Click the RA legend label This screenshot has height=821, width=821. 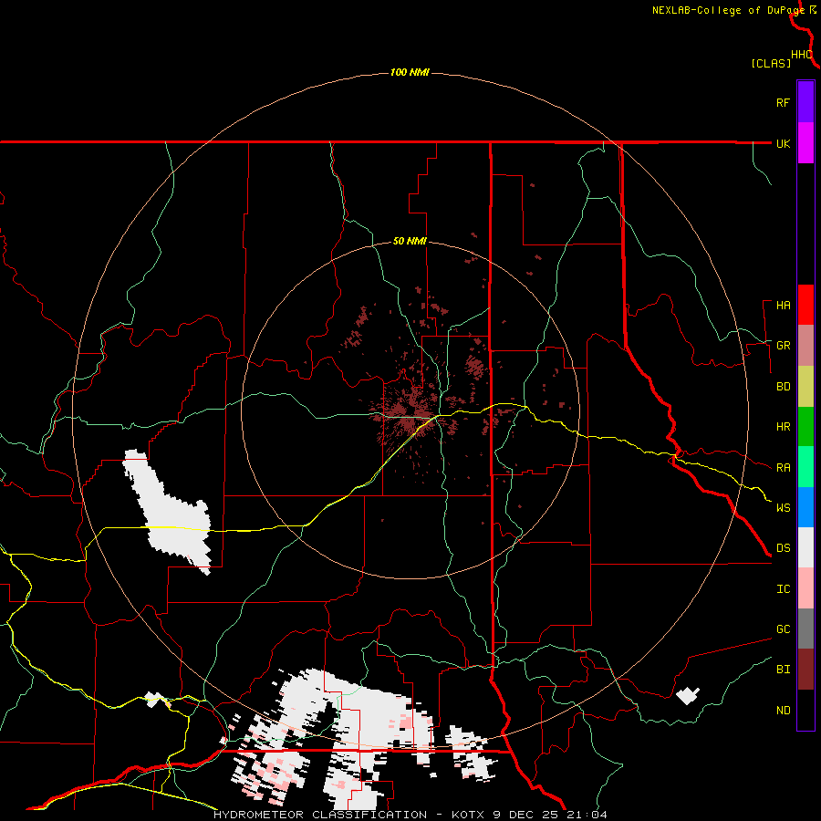pos(783,467)
